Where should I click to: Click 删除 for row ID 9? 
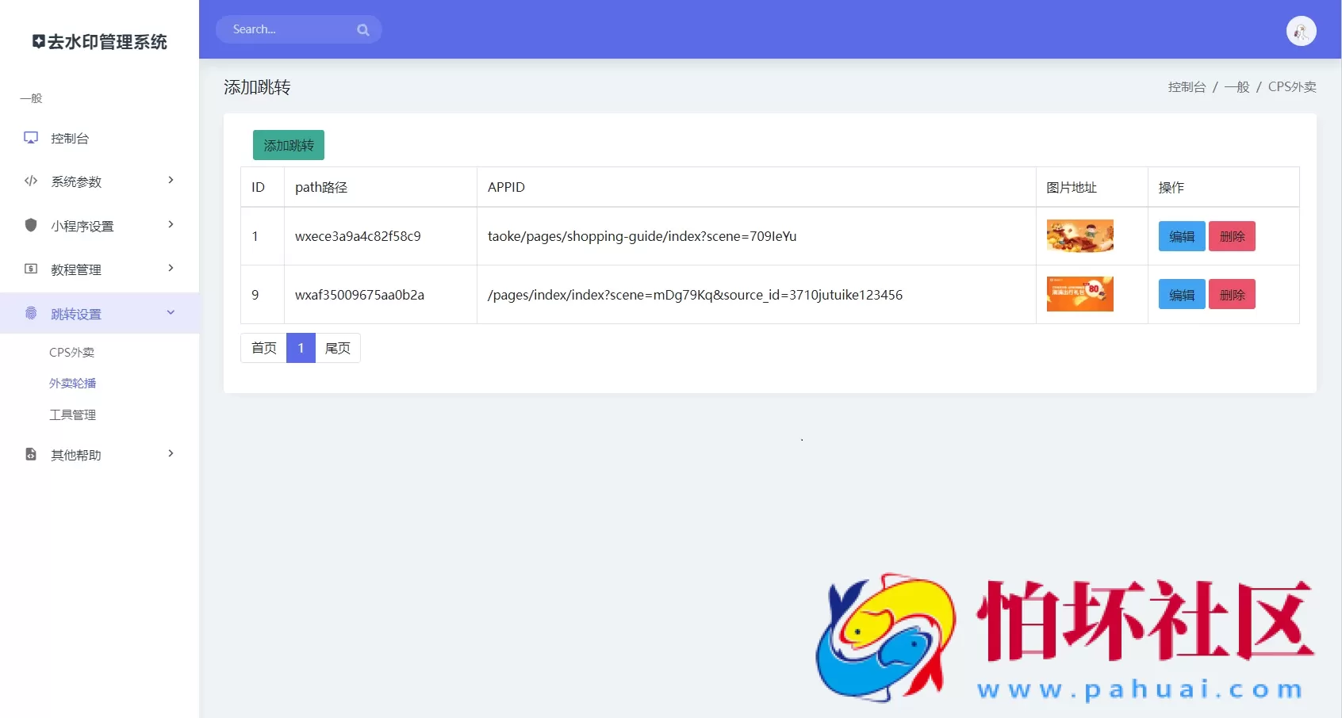coord(1232,295)
